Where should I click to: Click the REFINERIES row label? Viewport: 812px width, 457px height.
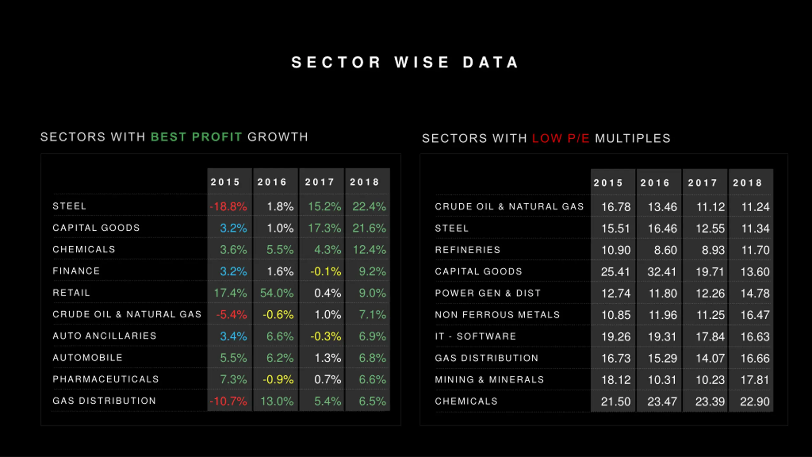click(468, 250)
